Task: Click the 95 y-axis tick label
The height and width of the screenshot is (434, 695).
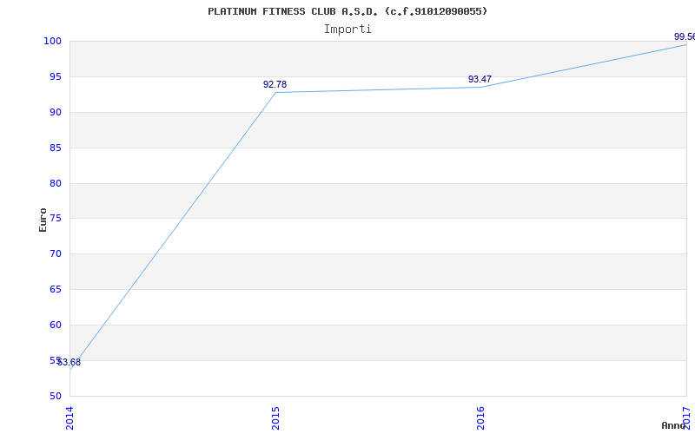Action: pos(55,76)
